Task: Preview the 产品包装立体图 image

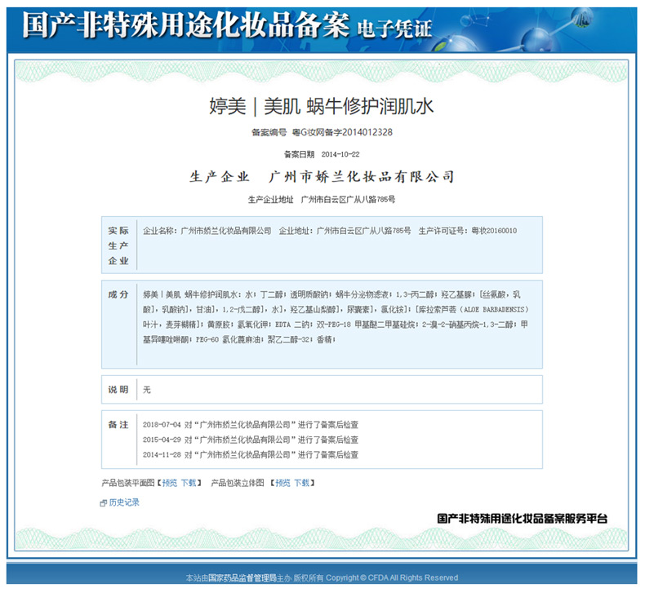Action: (x=282, y=483)
